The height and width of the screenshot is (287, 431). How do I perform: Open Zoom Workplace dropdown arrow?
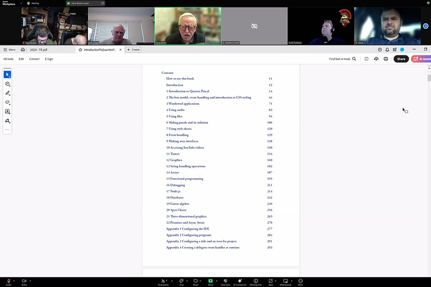(21, 3)
